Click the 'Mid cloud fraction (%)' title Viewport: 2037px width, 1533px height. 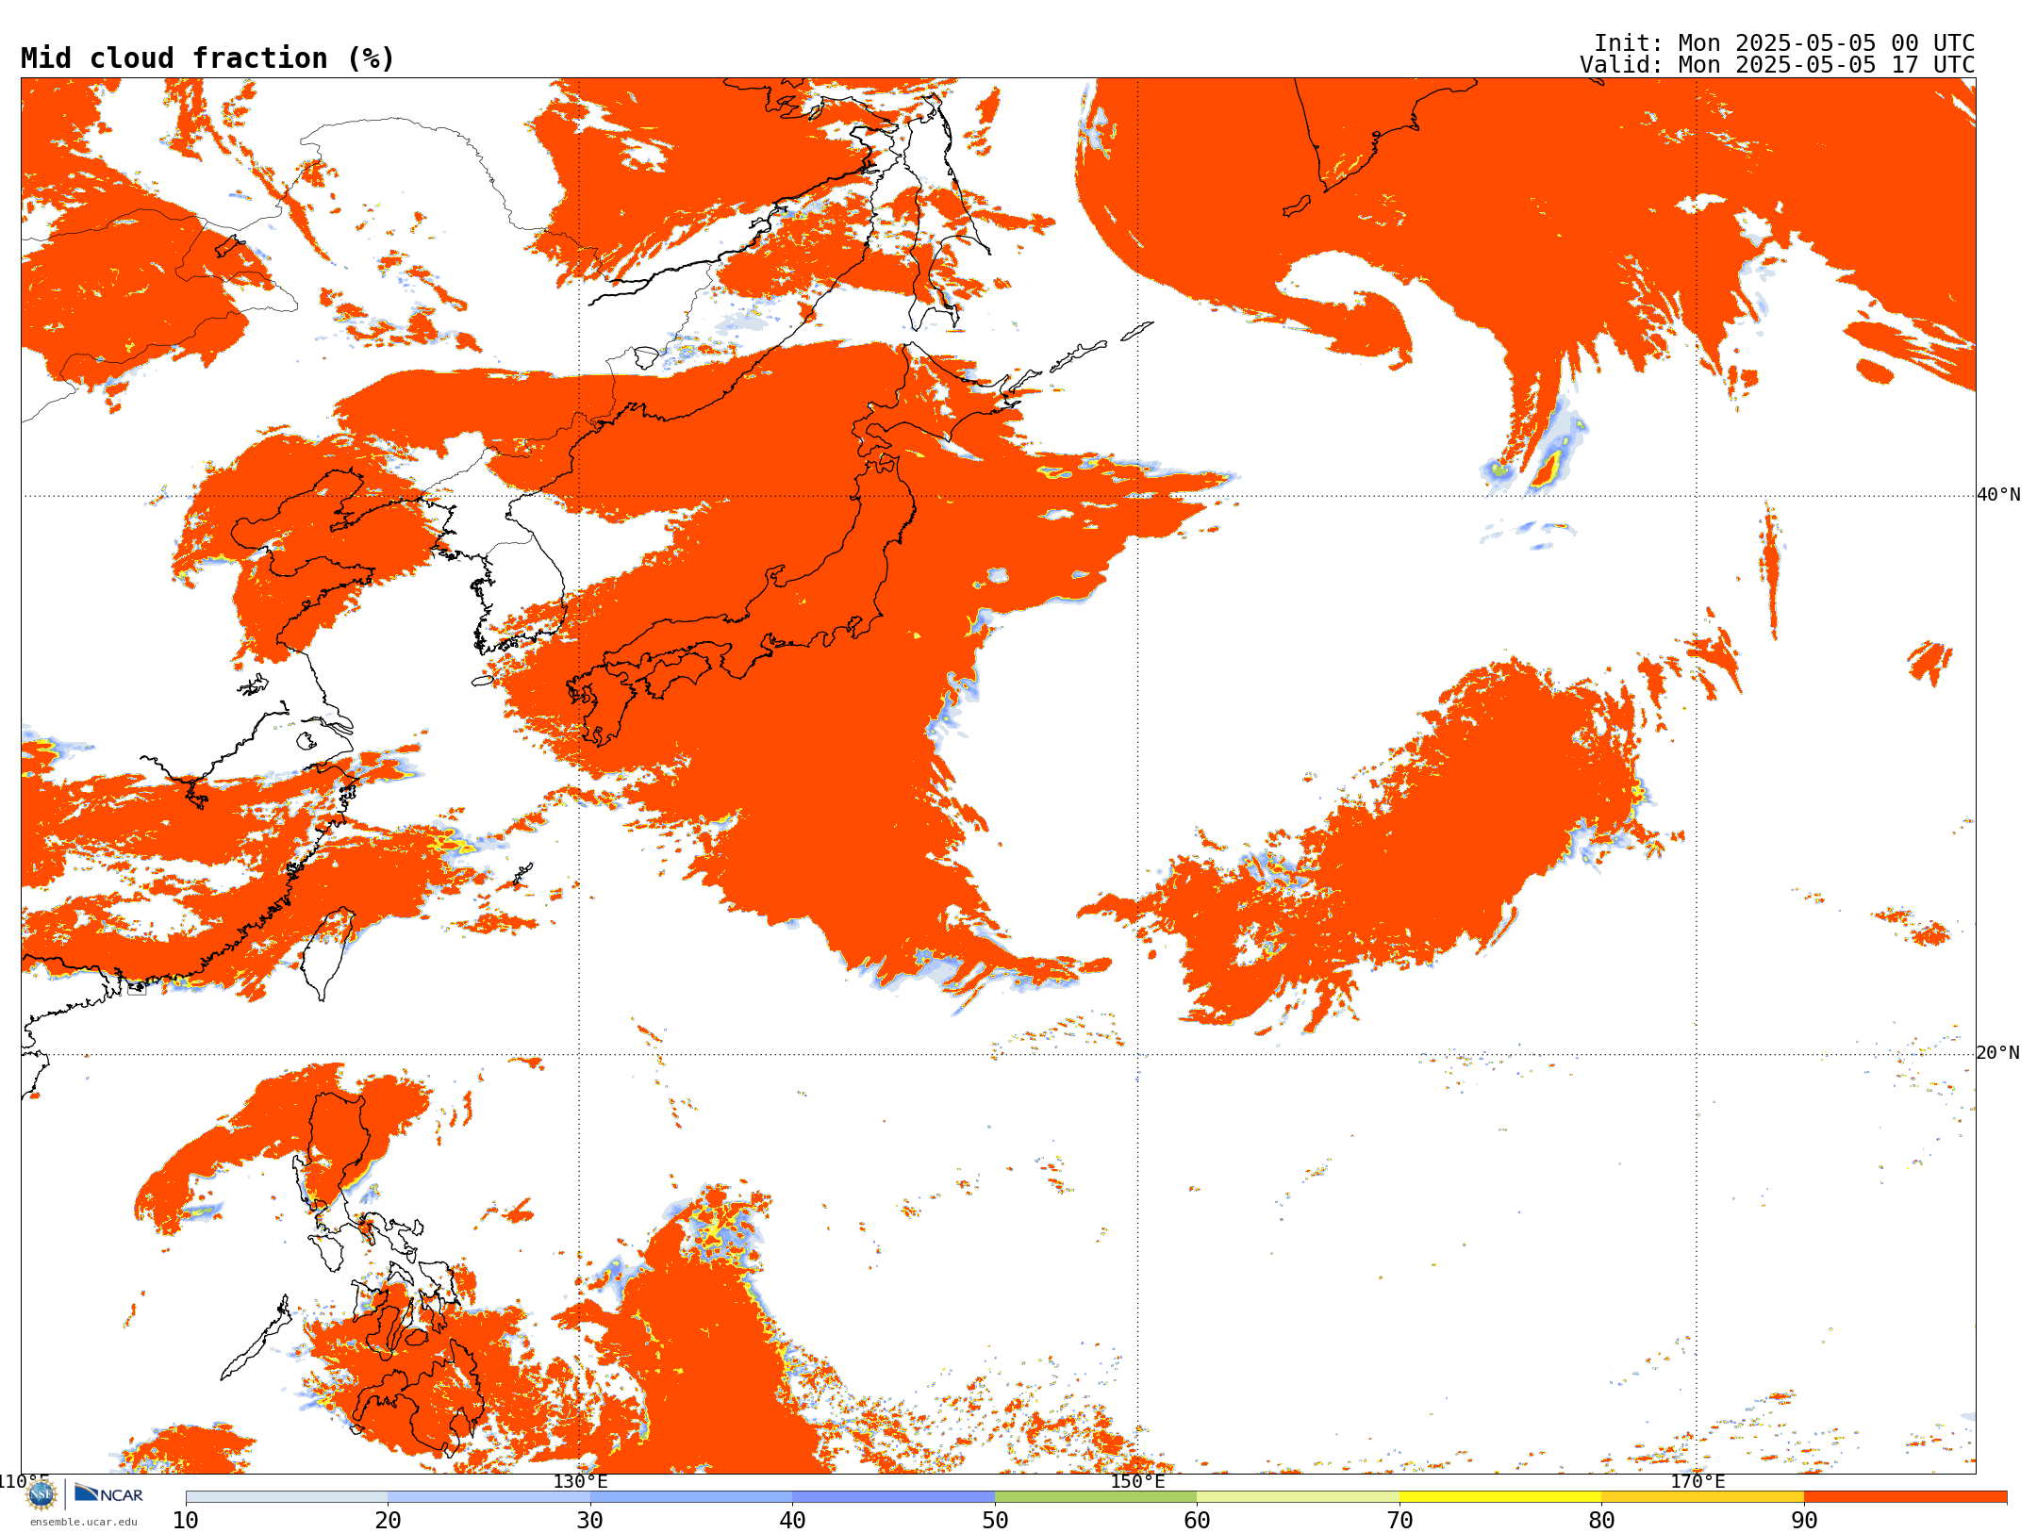click(207, 58)
